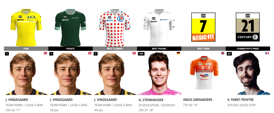Select the green Skoda points jersey

70,27
